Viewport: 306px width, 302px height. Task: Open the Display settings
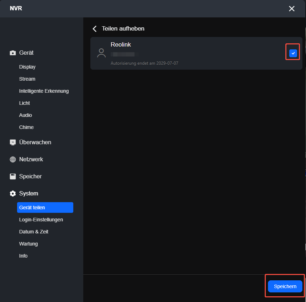[x=27, y=67]
